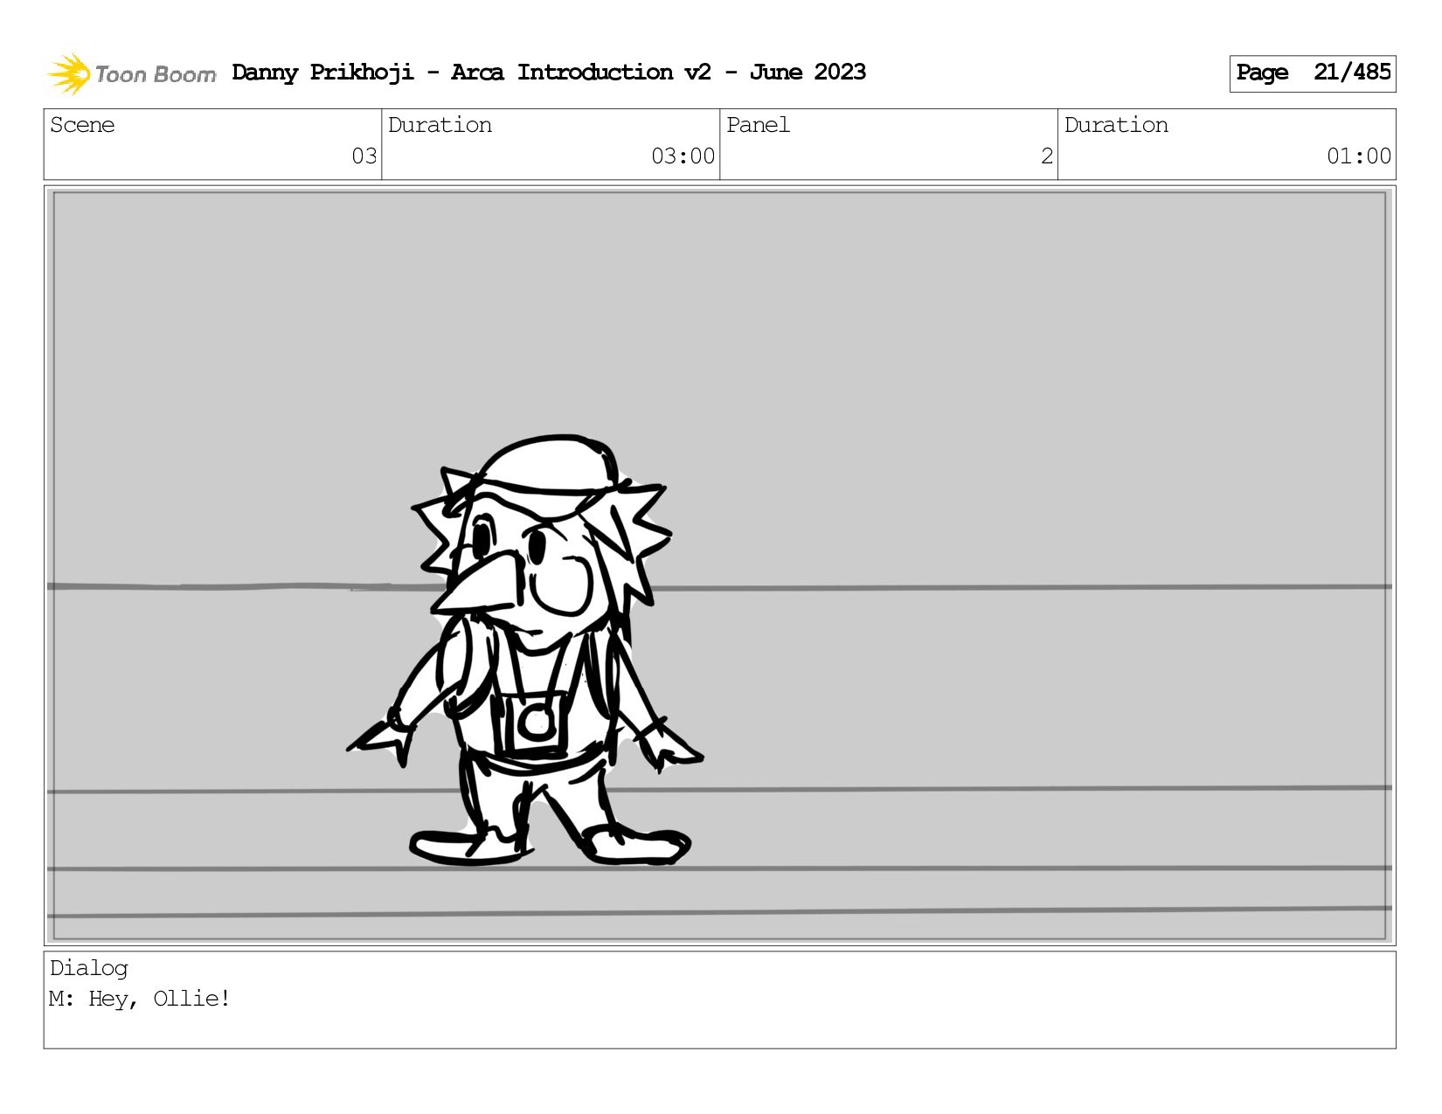
Task: Click the 'Panel' label
Action: pyautogui.click(x=758, y=125)
